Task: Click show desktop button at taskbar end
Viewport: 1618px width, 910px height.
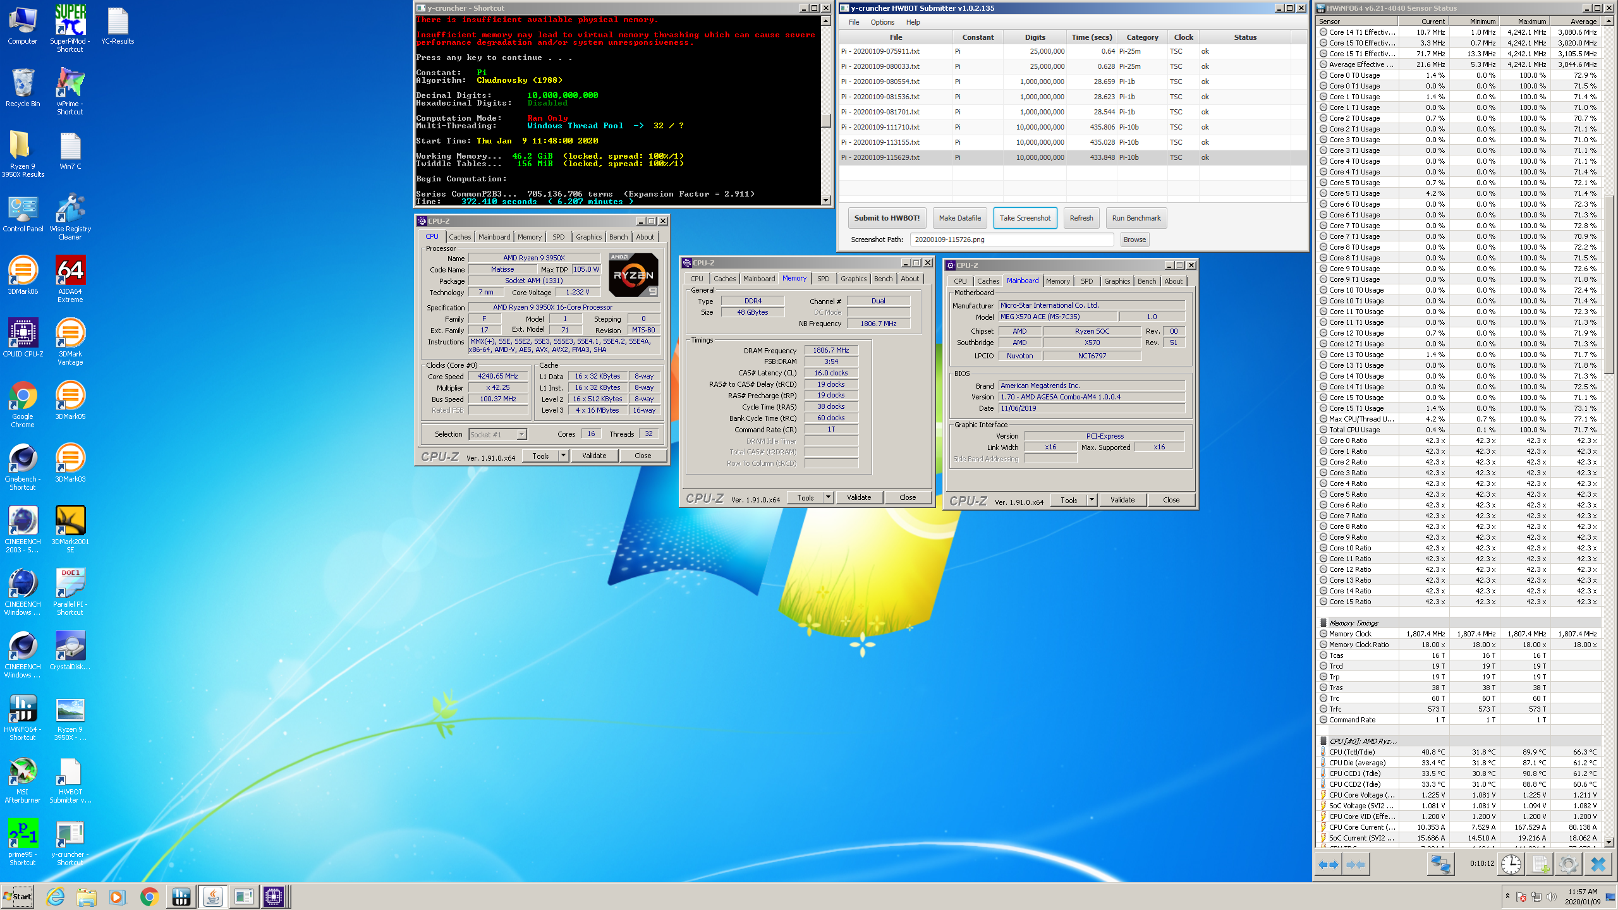Action: [x=1610, y=897]
